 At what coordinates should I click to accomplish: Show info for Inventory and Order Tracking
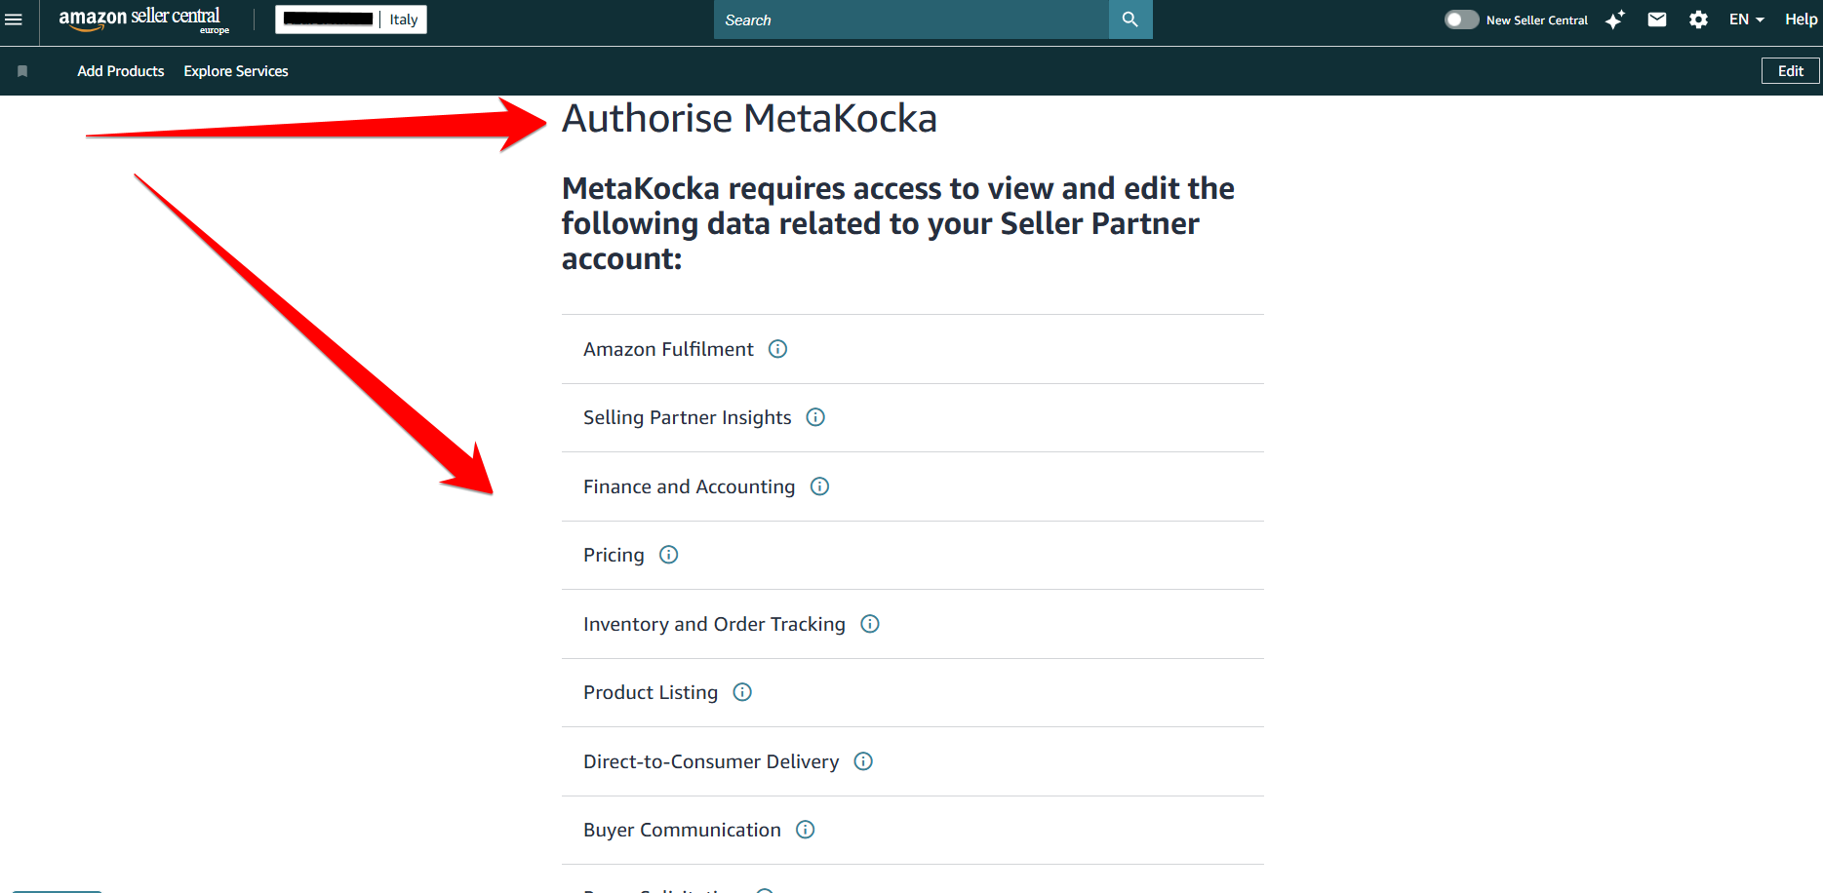coord(870,624)
